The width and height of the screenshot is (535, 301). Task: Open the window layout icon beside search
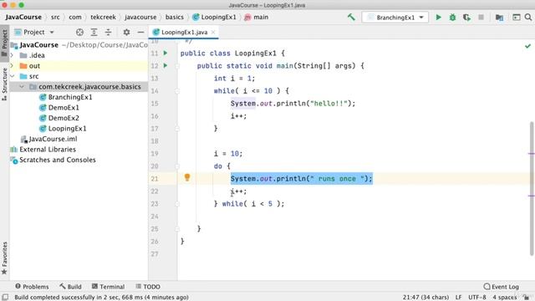517,17
